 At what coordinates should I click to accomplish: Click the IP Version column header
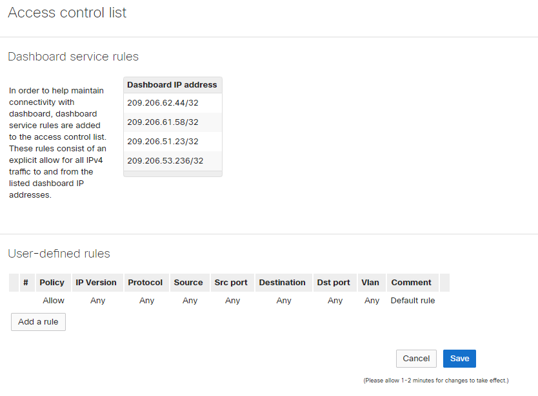click(97, 282)
